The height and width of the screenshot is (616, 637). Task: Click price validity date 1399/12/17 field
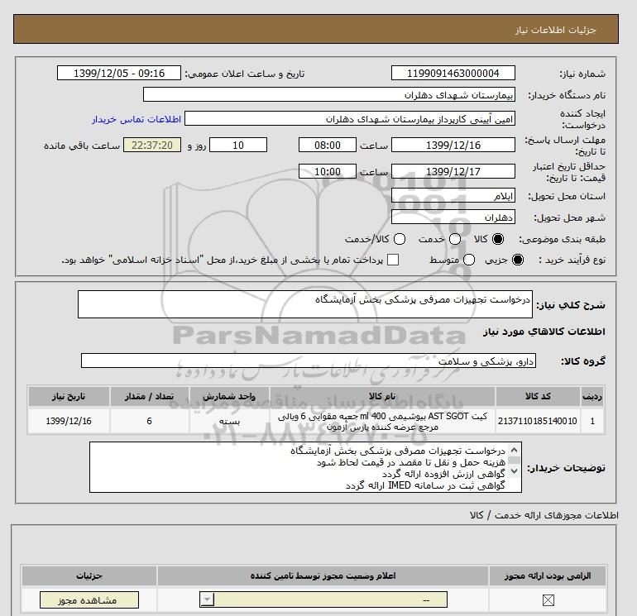click(453, 171)
